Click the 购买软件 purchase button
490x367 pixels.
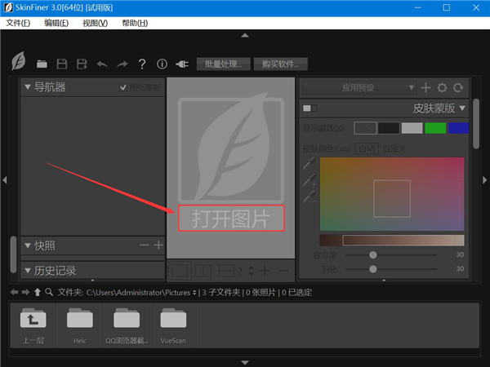click(x=280, y=64)
